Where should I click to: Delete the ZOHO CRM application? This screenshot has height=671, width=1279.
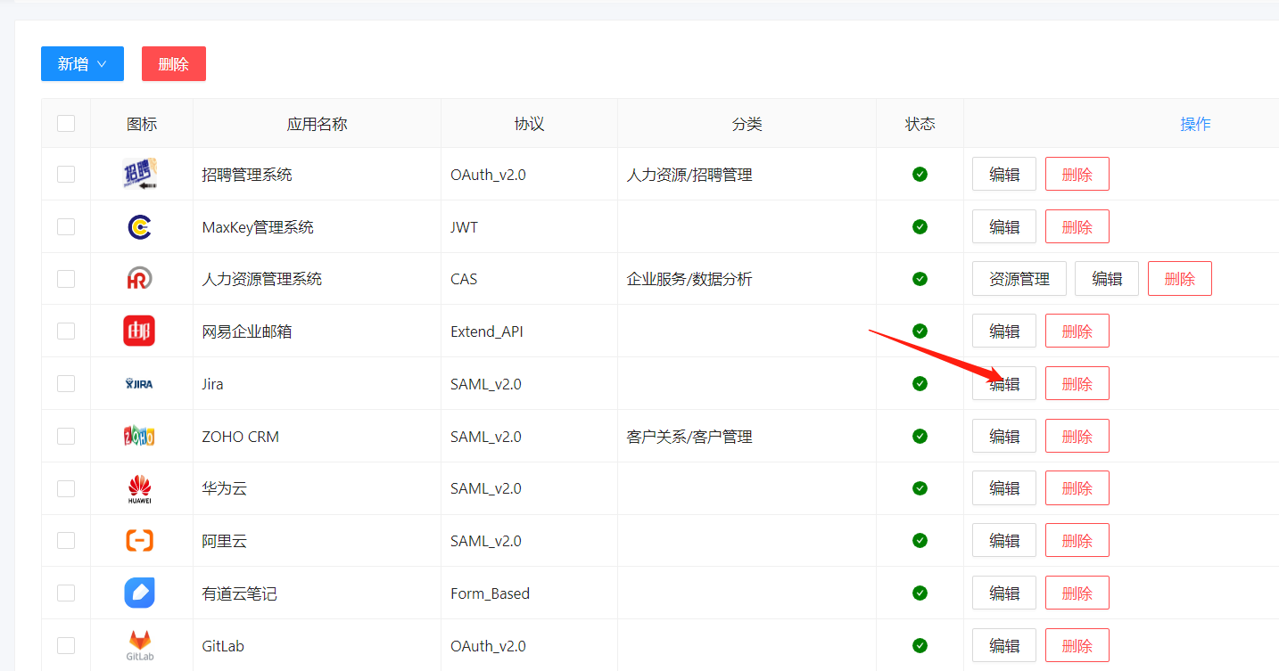click(x=1077, y=436)
